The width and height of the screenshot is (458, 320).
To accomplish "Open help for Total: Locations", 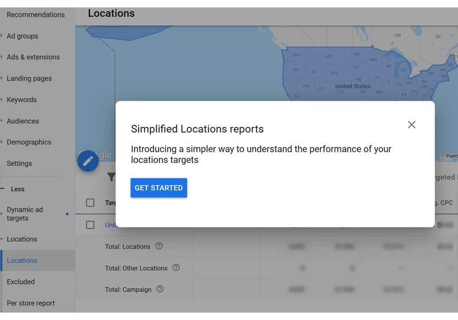I will pos(159,246).
